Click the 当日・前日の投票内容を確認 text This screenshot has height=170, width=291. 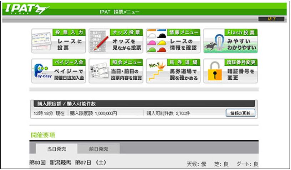[x=126, y=74]
